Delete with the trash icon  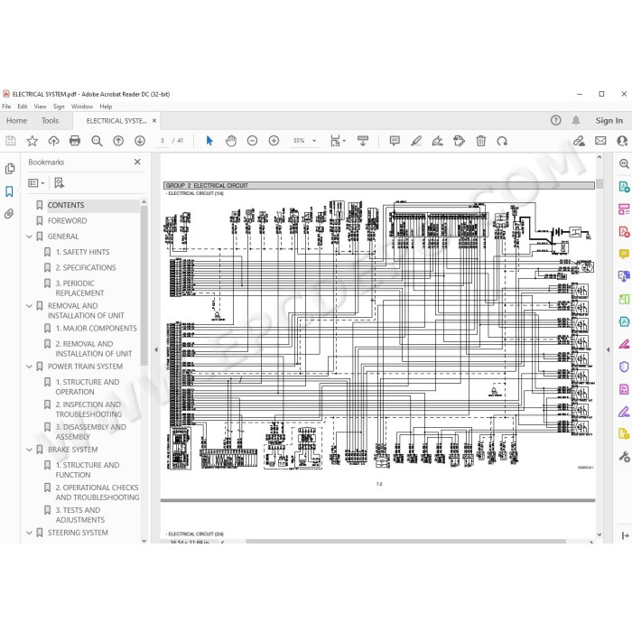480,141
